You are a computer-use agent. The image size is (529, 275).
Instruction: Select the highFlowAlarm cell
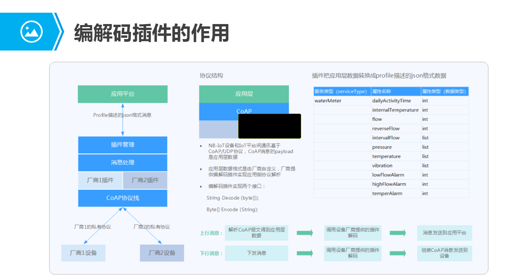pos(396,184)
